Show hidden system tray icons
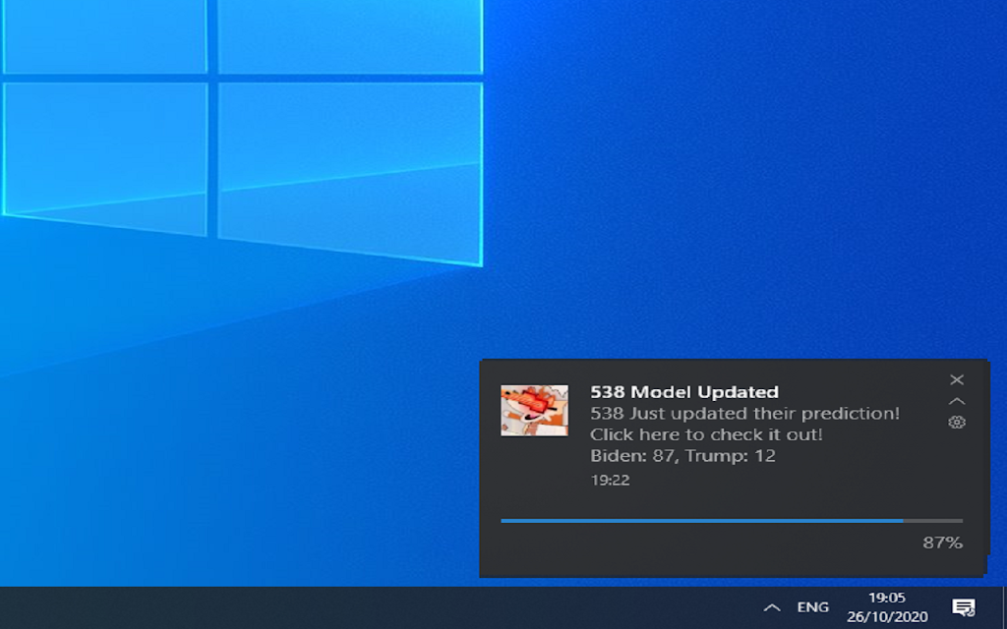The image size is (1007, 629). 772,607
